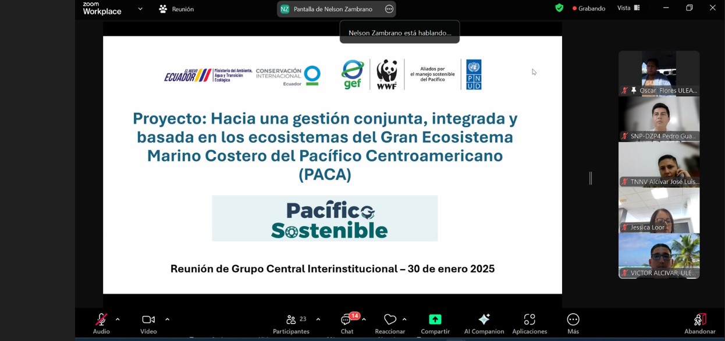Open the Reunión meeting info menu
Viewport: 725px width, 341px height.
[x=176, y=9]
